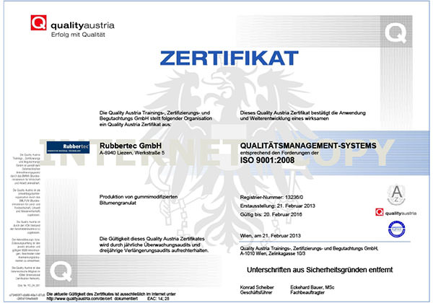Click 'und Weiterentwicklung eines wirksamen' line
The height and width of the screenshot is (303, 433).
pos(284,118)
